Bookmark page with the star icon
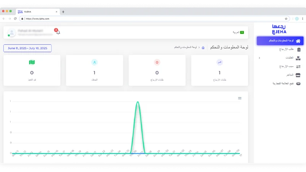This screenshot has height=172, width=306. [x=286, y=19]
